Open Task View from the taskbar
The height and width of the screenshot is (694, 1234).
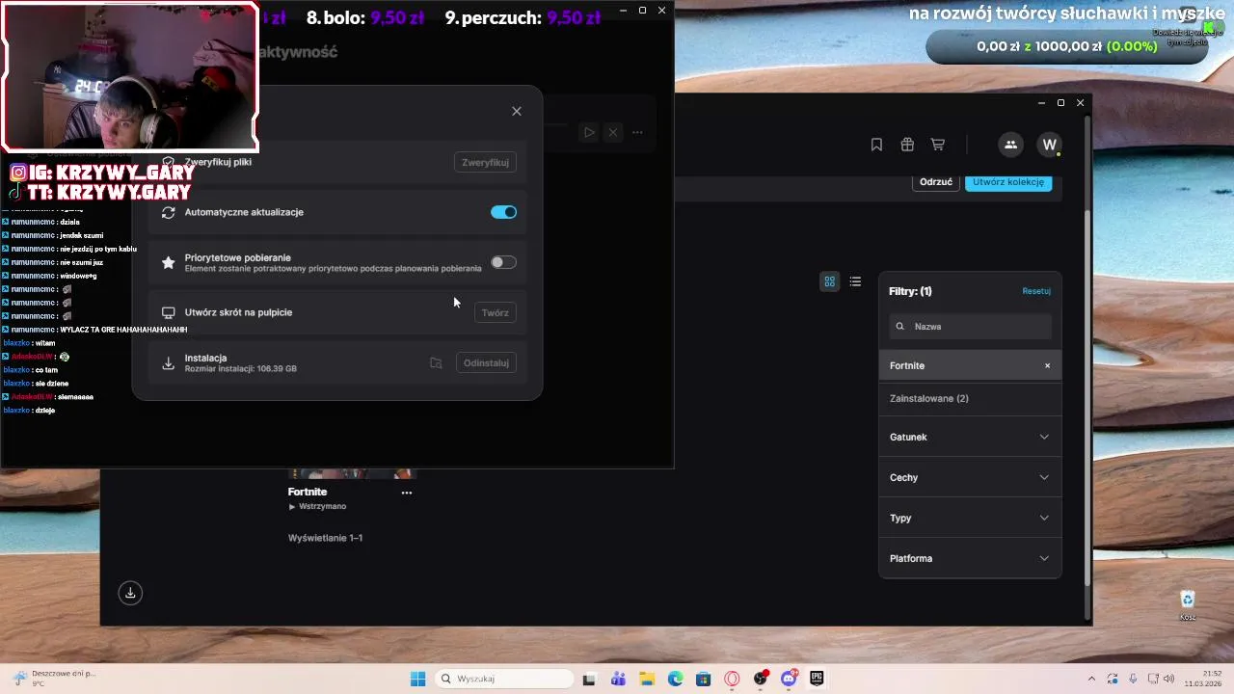coord(590,679)
